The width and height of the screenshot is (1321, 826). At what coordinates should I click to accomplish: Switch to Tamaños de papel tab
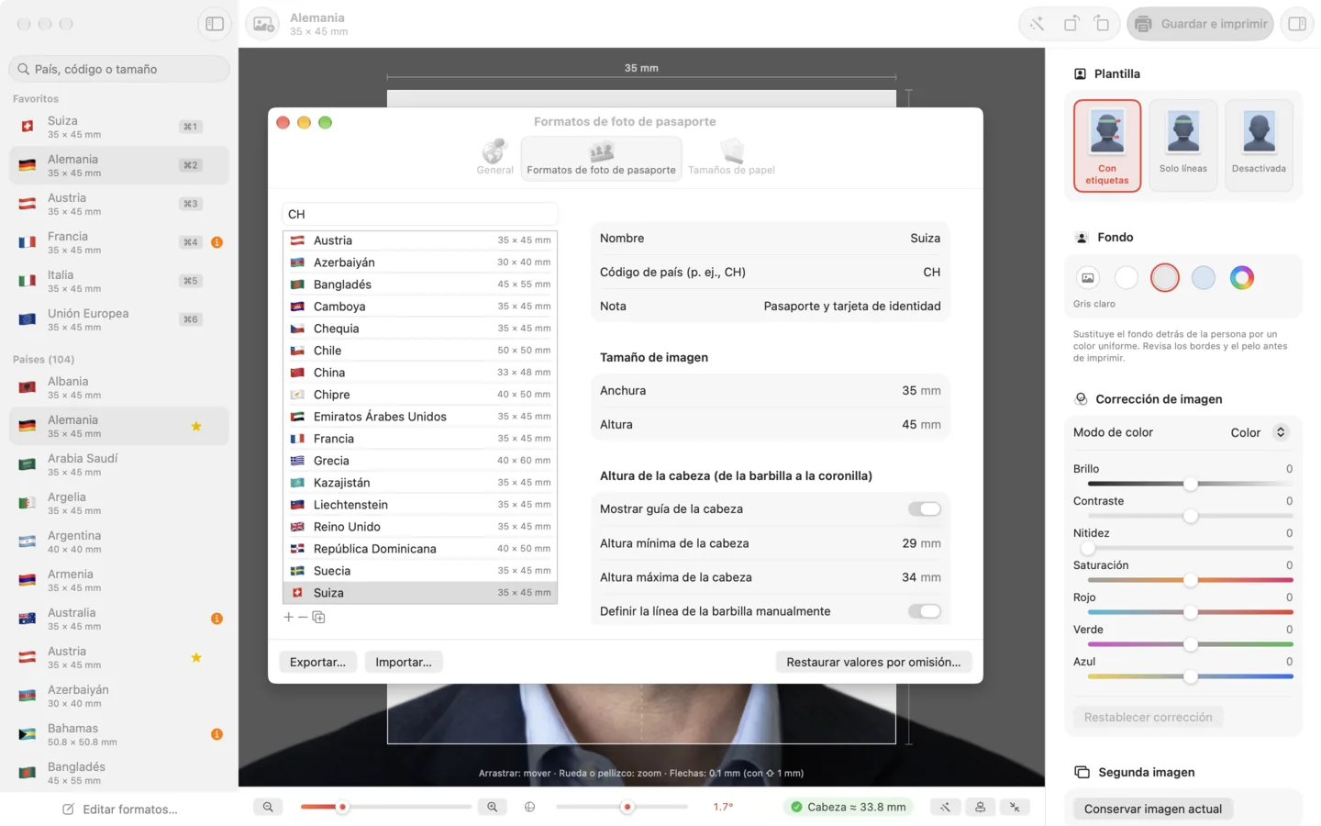(731, 157)
